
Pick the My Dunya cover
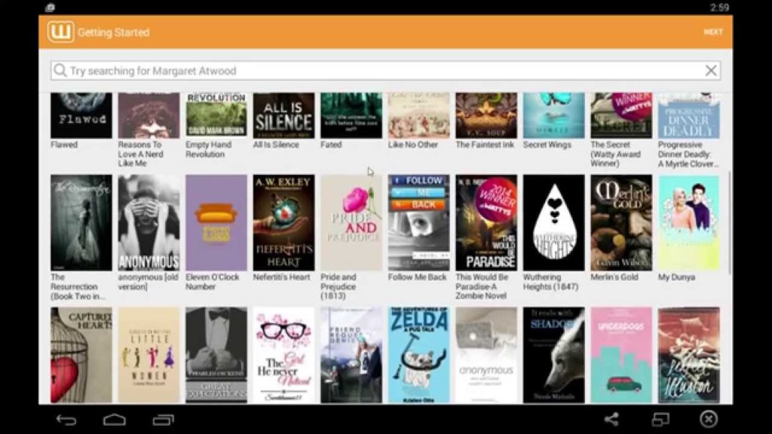pos(688,222)
